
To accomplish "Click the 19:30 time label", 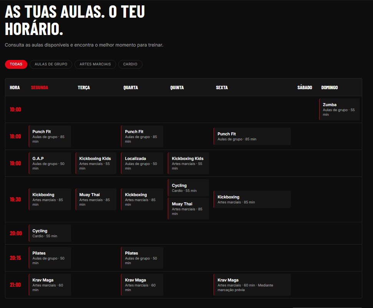I will (x=15, y=200).
